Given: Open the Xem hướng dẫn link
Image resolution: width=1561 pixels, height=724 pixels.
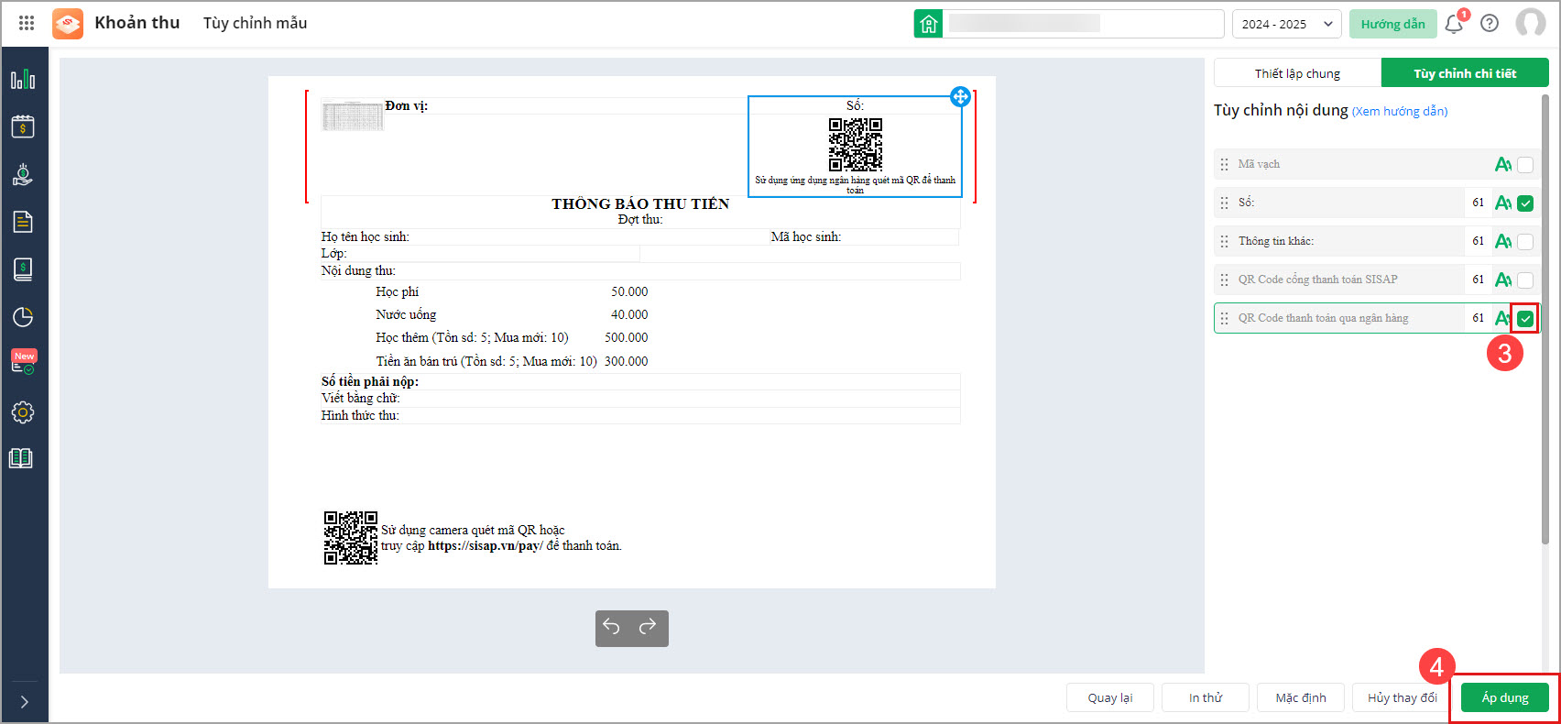Looking at the screenshot, I should click(1400, 112).
